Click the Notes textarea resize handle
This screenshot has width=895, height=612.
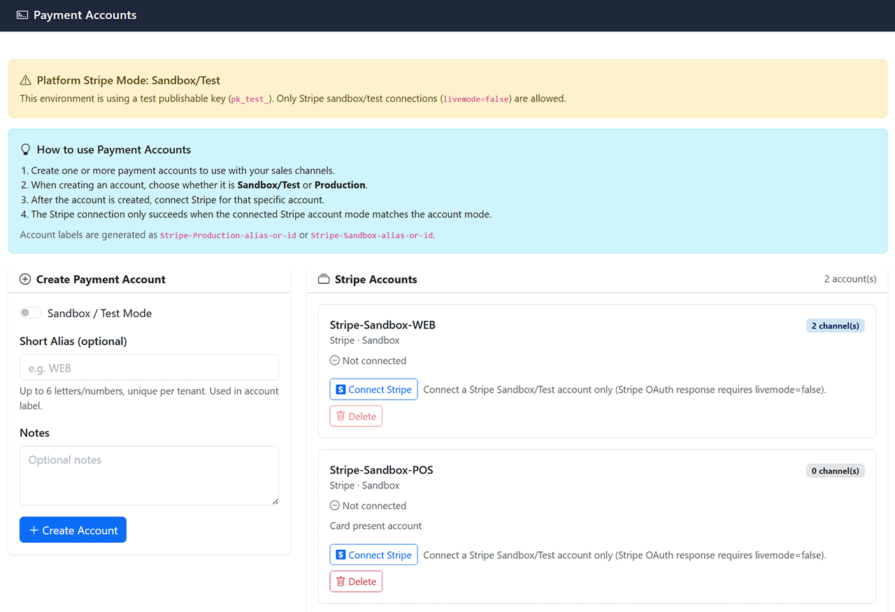coord(275,501)
